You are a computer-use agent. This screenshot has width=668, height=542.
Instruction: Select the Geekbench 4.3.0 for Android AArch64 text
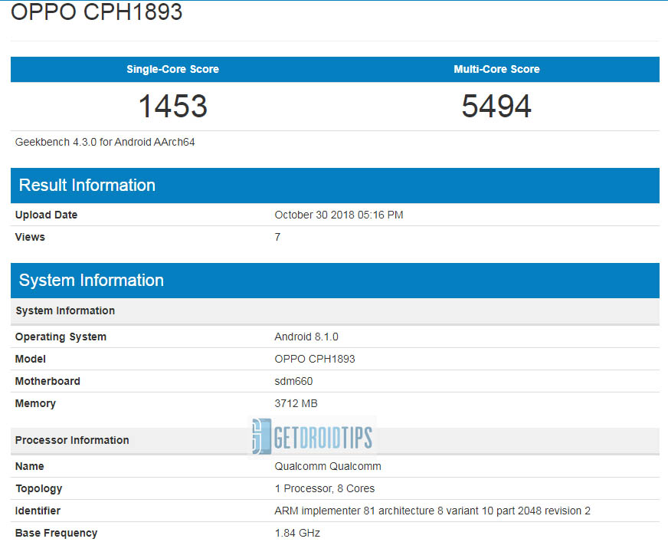105,142
